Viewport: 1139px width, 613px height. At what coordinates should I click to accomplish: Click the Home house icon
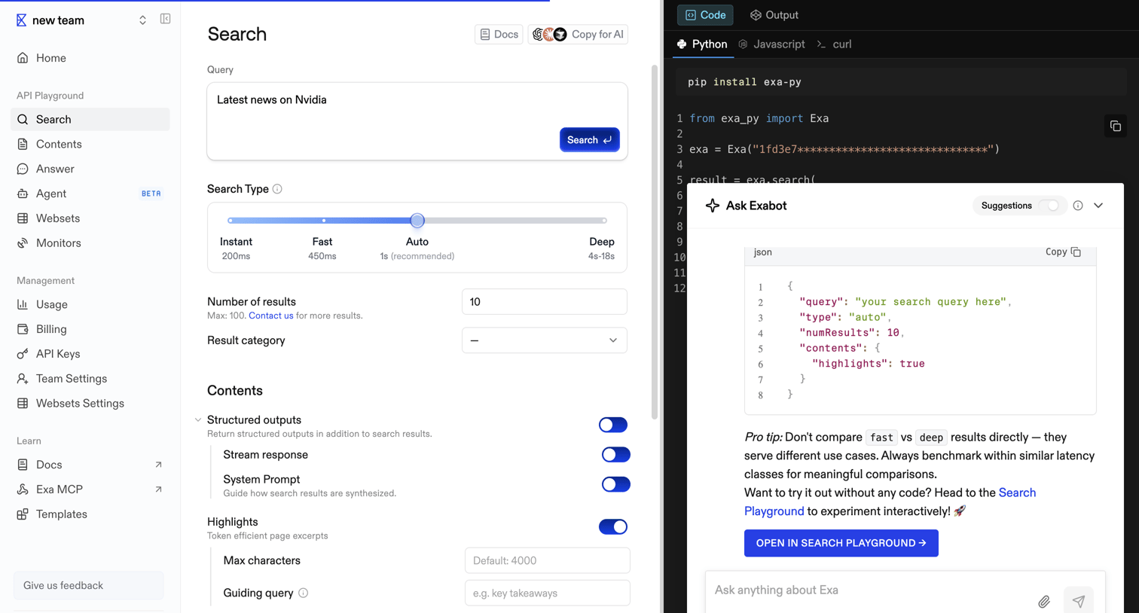coord(23,58)
